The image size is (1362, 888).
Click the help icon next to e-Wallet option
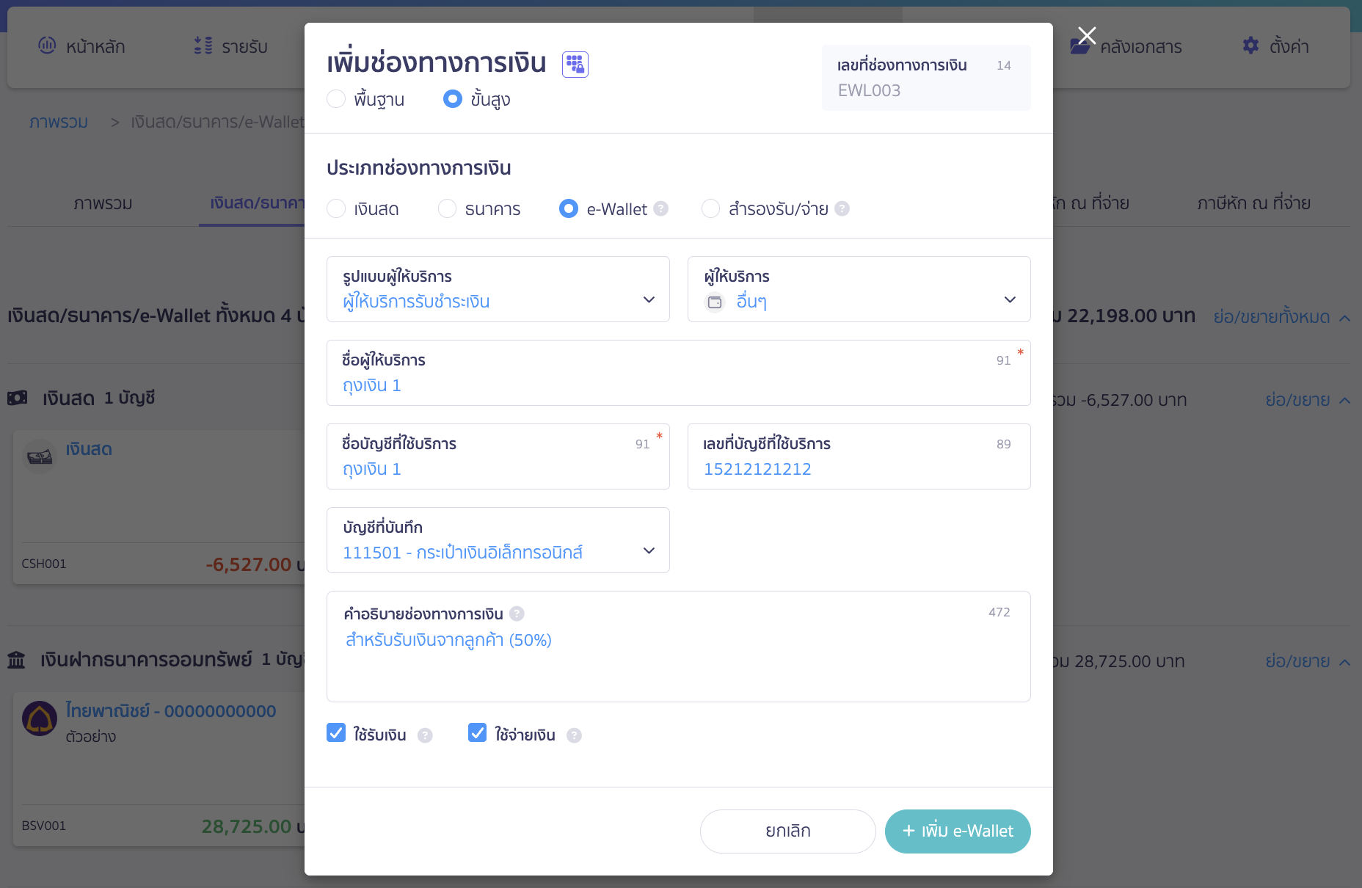click(x=662, y=208)
